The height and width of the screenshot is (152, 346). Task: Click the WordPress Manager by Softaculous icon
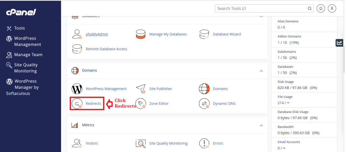click(x=9, y=82)
